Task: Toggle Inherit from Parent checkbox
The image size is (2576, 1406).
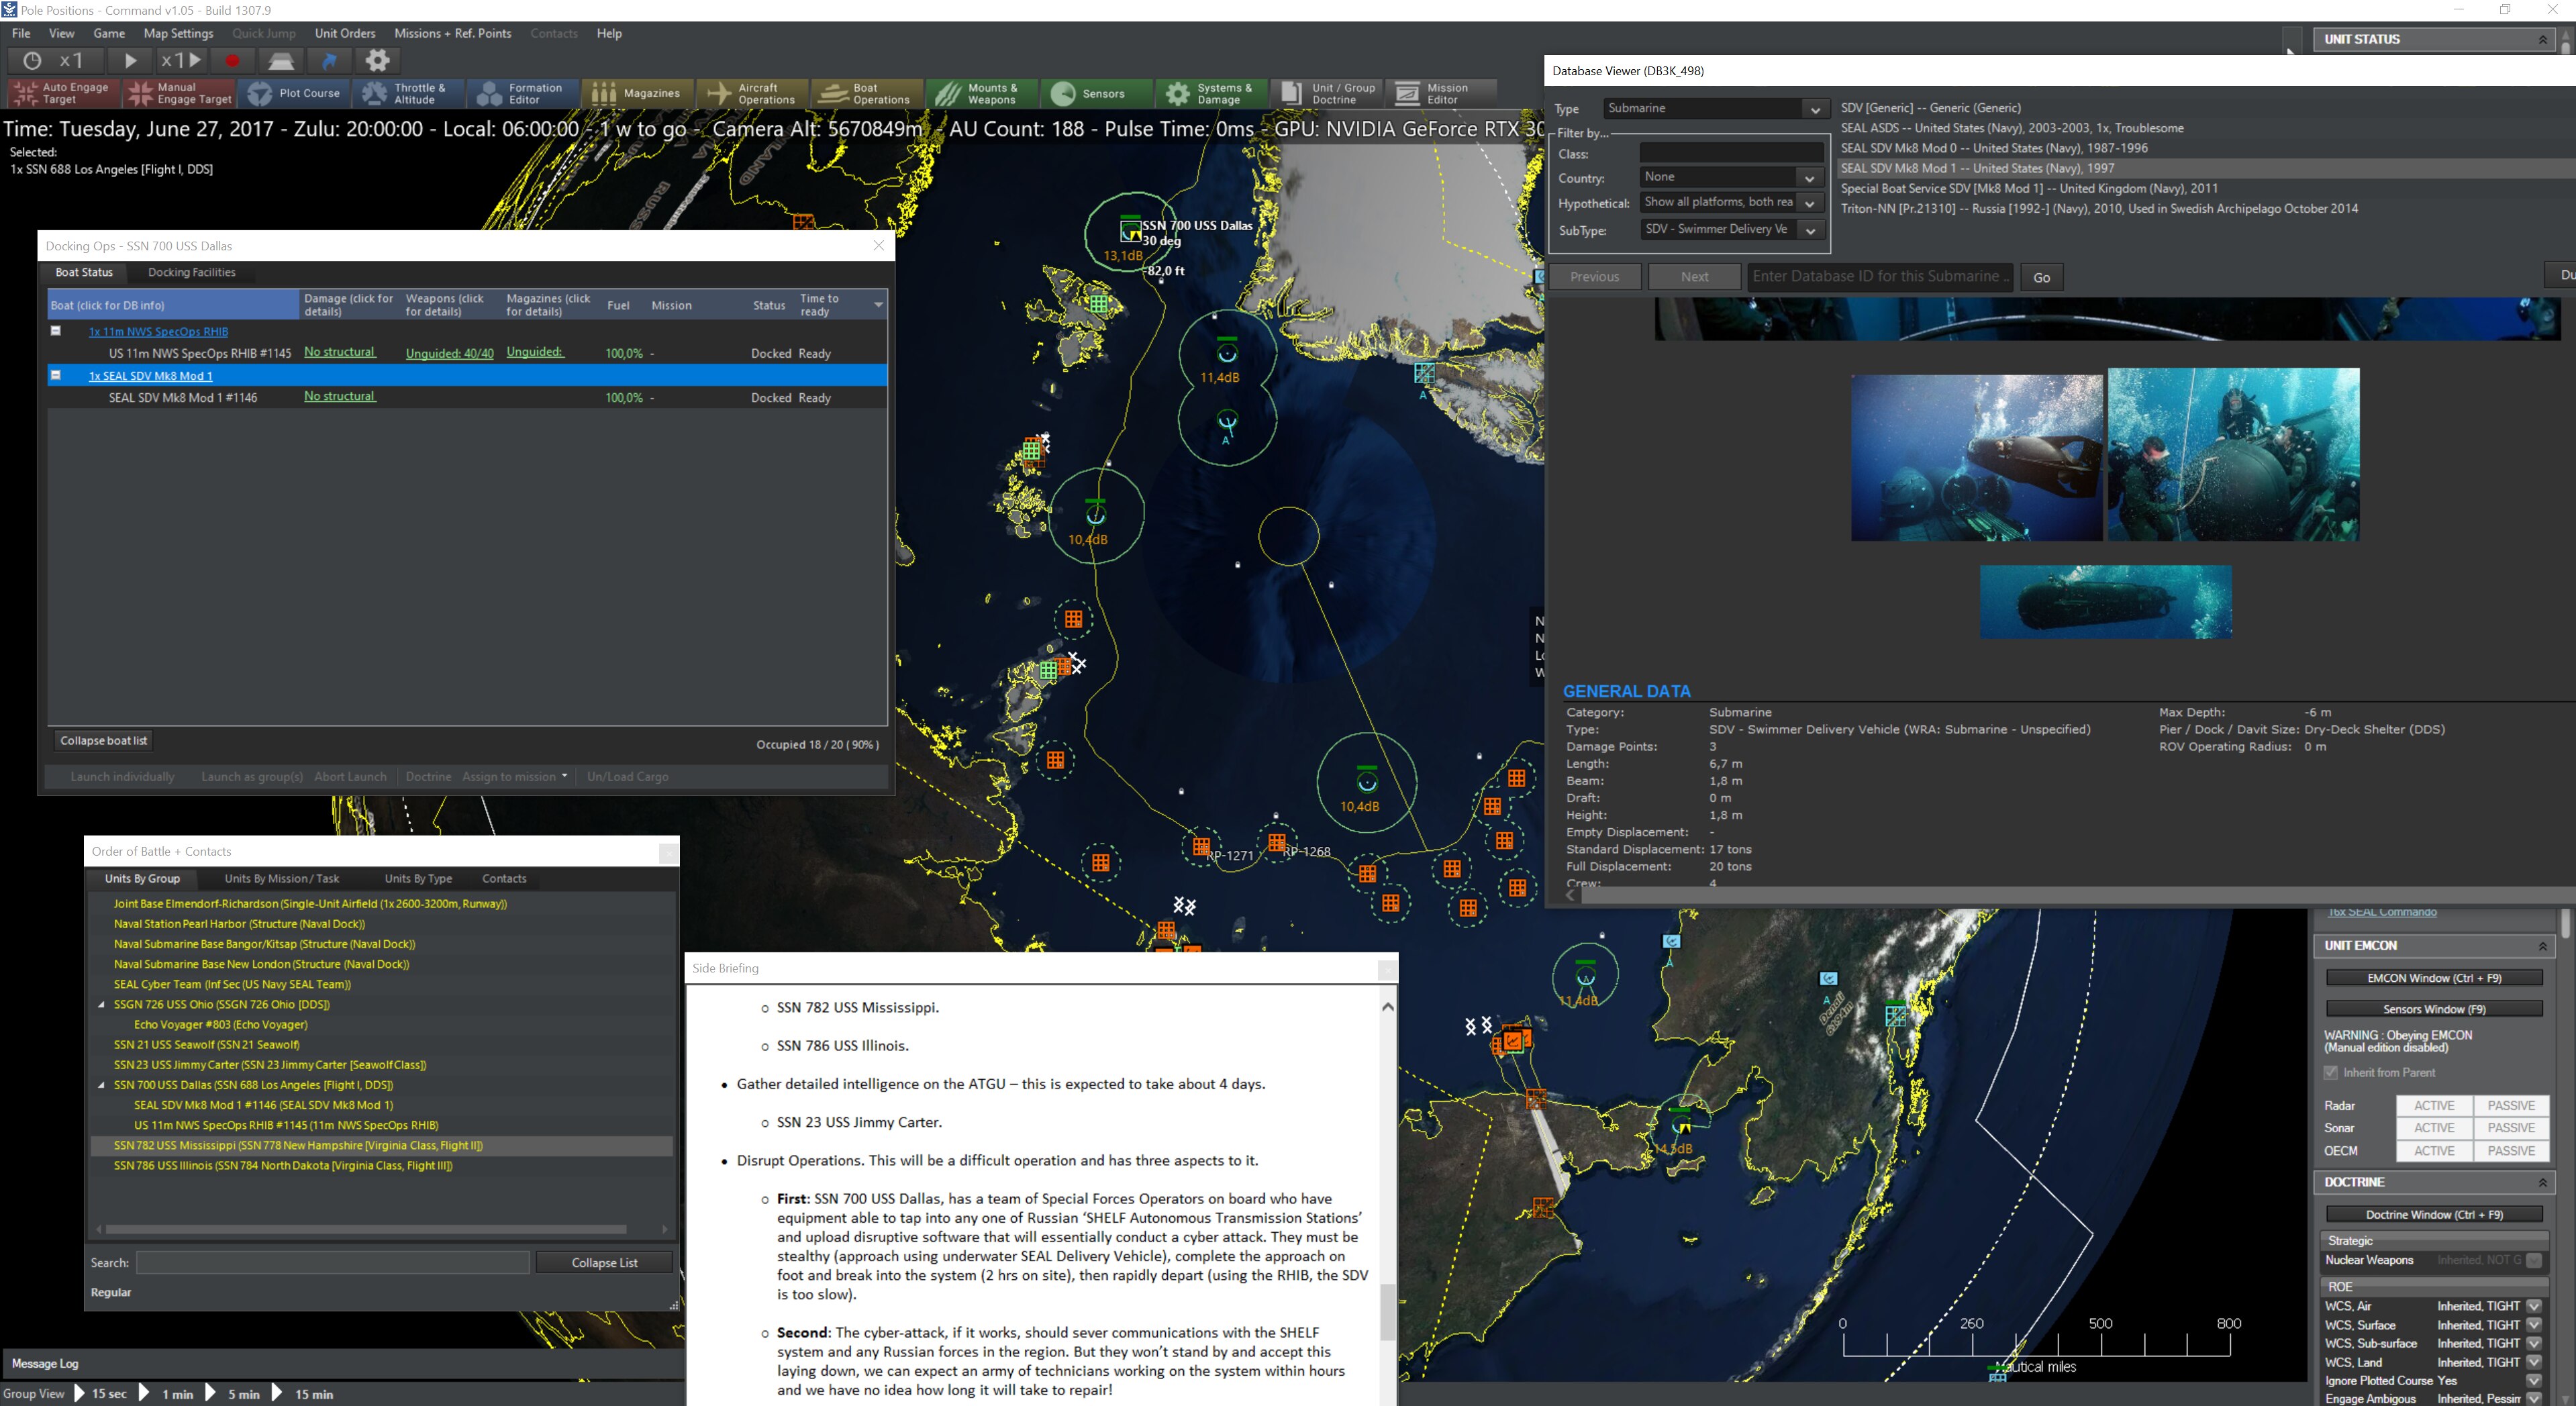Action: [2331, 1072]
